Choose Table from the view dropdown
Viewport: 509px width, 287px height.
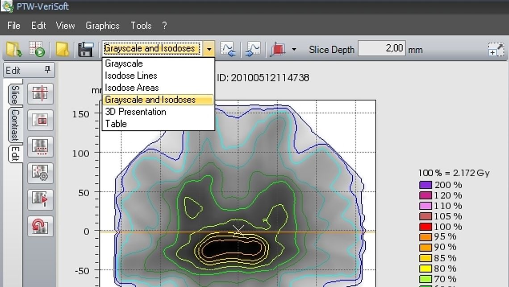115,124
